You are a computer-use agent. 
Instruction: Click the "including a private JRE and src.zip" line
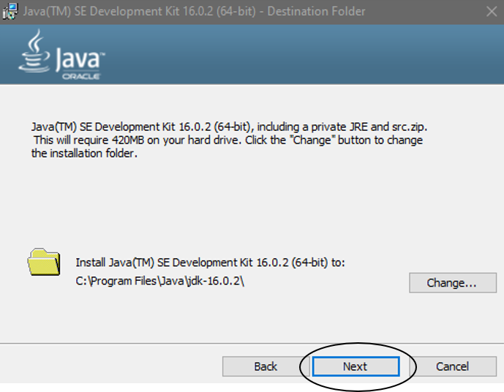(x=229, y=127)
